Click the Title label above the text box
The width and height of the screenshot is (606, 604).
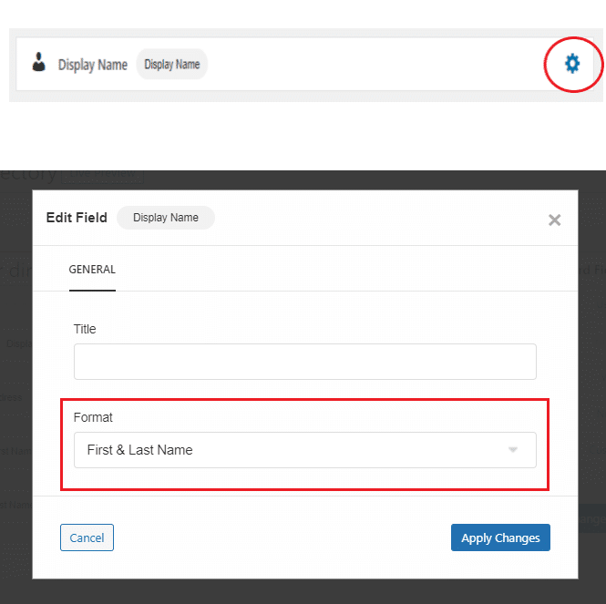(85, 329)
